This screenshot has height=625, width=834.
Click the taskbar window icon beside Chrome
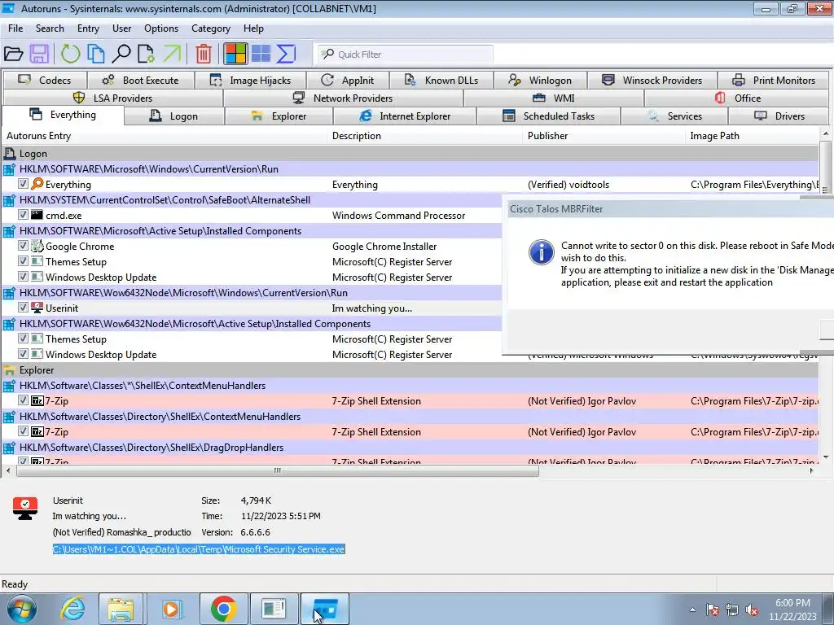point(274,609)
